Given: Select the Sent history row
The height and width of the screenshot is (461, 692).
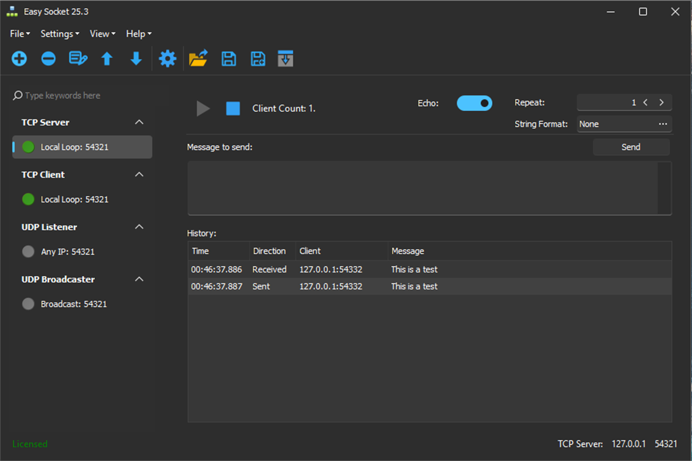Looking at the screenshot, I should click(430, 286).
